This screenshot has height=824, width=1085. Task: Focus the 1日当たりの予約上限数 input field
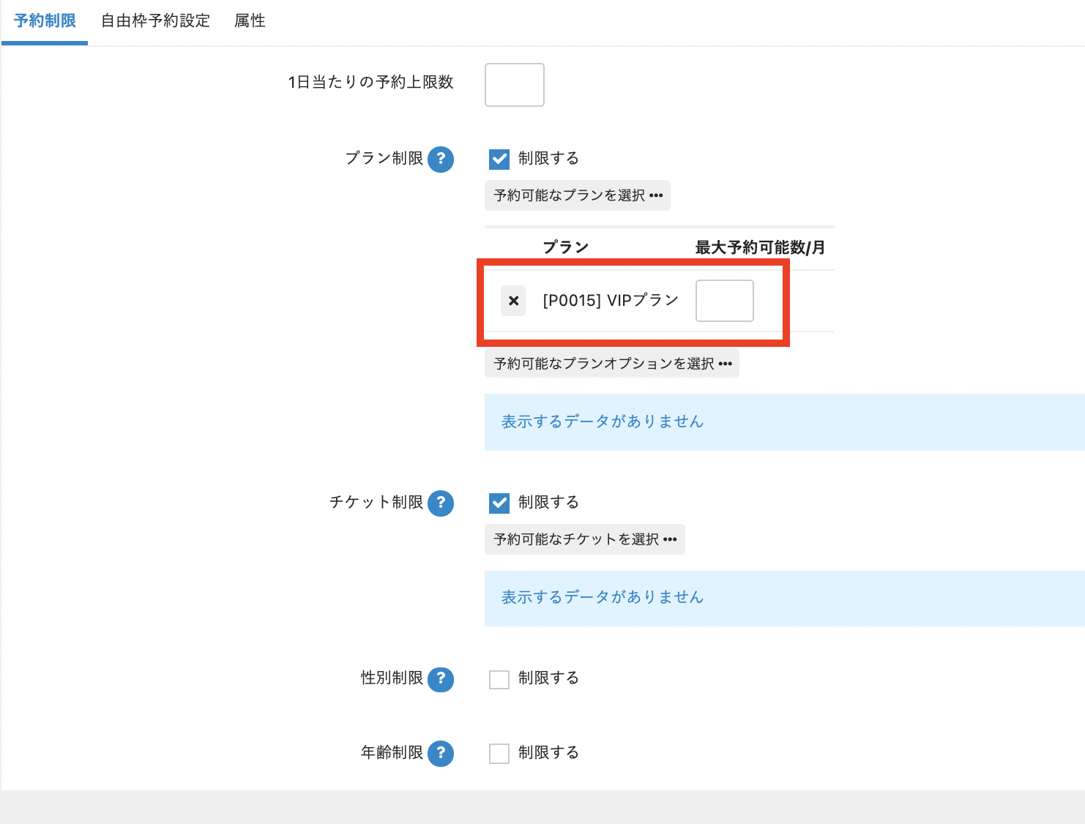pyautogui.click(x=515, y=85)
